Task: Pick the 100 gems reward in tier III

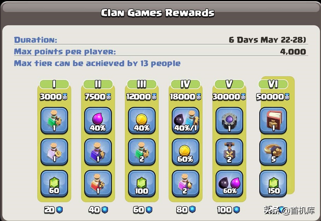Action: click(x=142, y=184)
